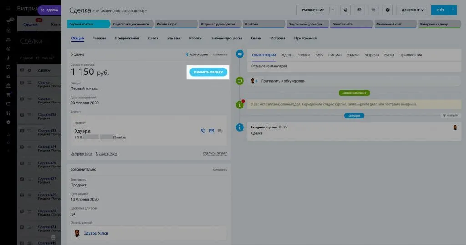Call Эдуард using contact phone icon
The width and height of the screenshot is (466, 245).
point(203,131)
